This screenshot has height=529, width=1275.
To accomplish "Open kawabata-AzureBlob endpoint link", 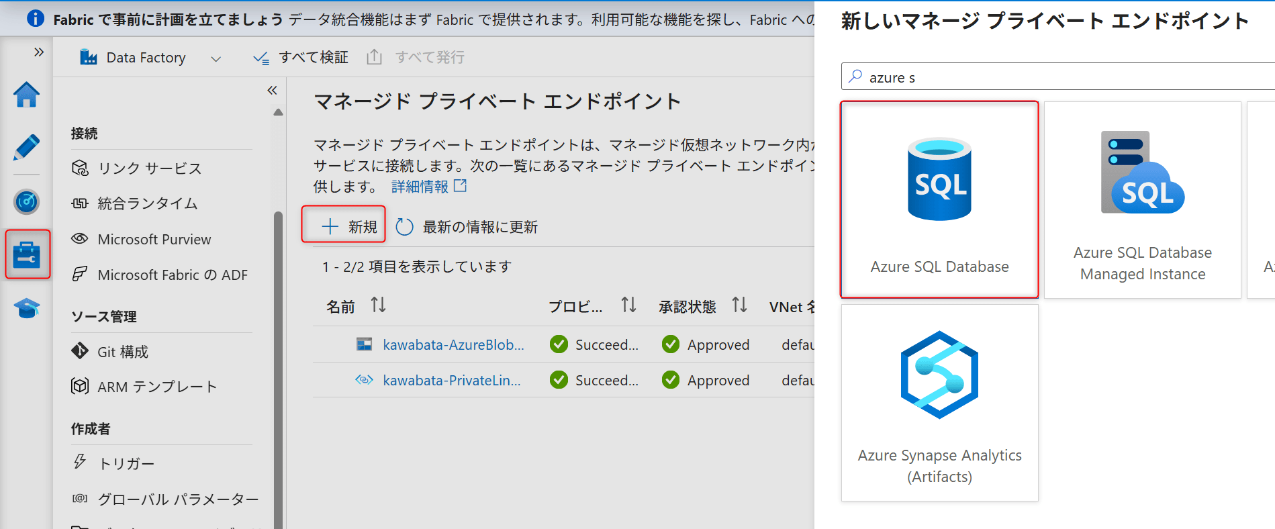I will coord(453,345).
